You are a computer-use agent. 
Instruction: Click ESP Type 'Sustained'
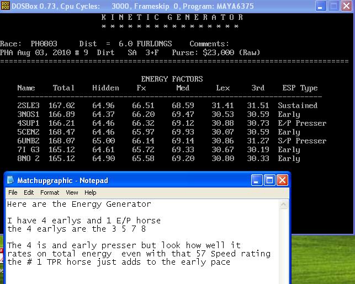coord(298,105)
